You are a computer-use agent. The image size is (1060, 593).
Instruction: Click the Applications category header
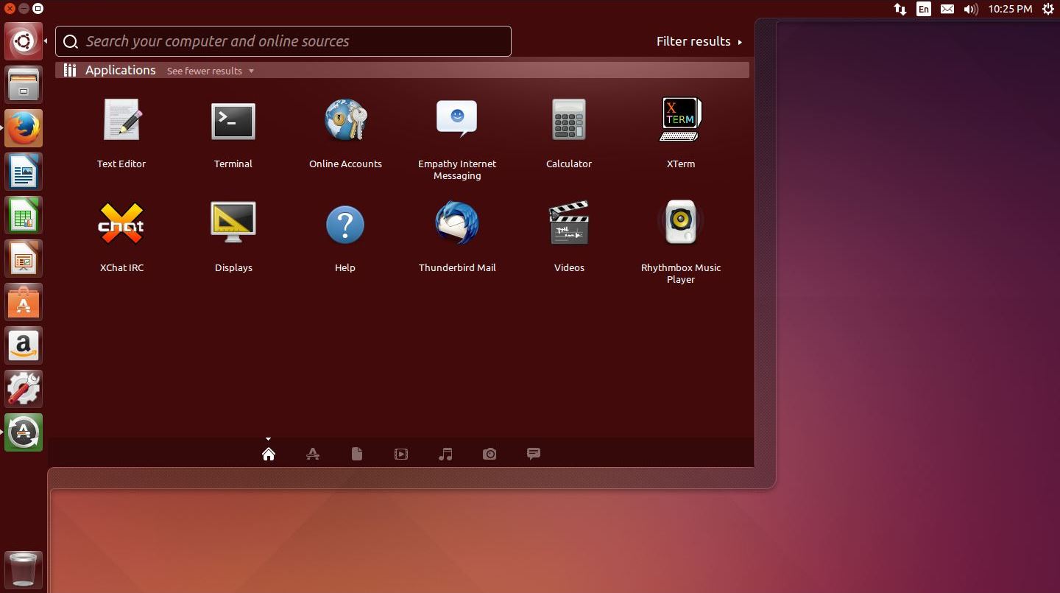[121, 70]
